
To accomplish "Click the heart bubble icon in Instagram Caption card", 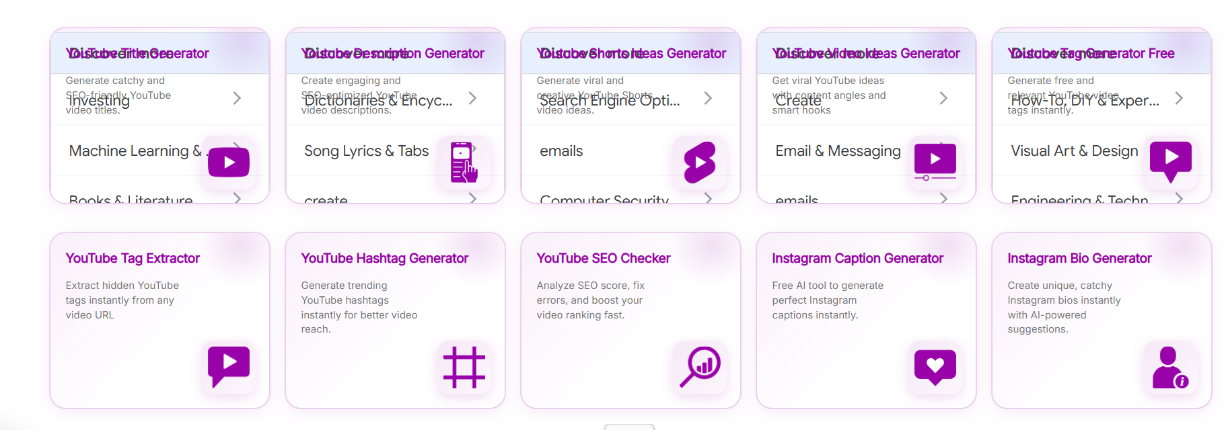I will pyautogui.click(x=935, y=367).
